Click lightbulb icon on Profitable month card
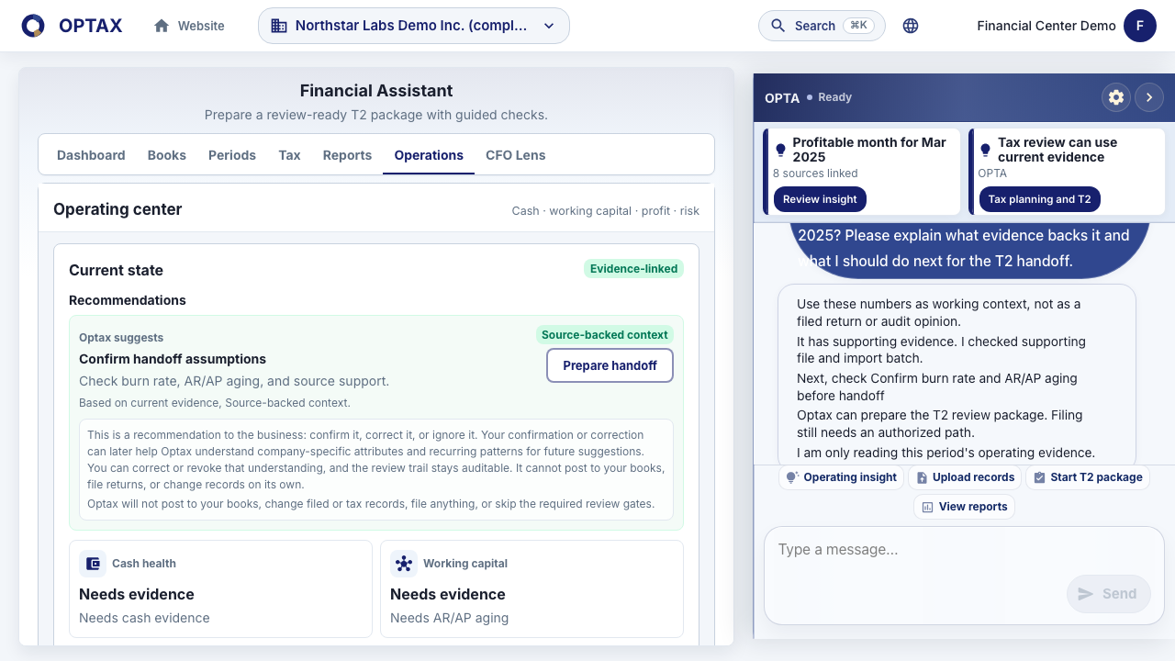This screenshot has height=661, width=1175. 781,150
